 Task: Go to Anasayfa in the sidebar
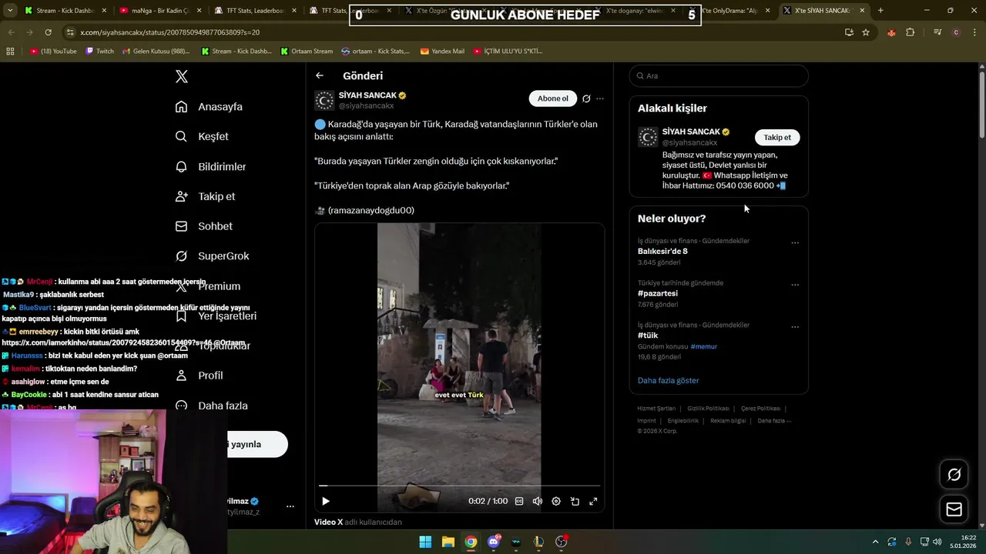[x=209, y=107]
